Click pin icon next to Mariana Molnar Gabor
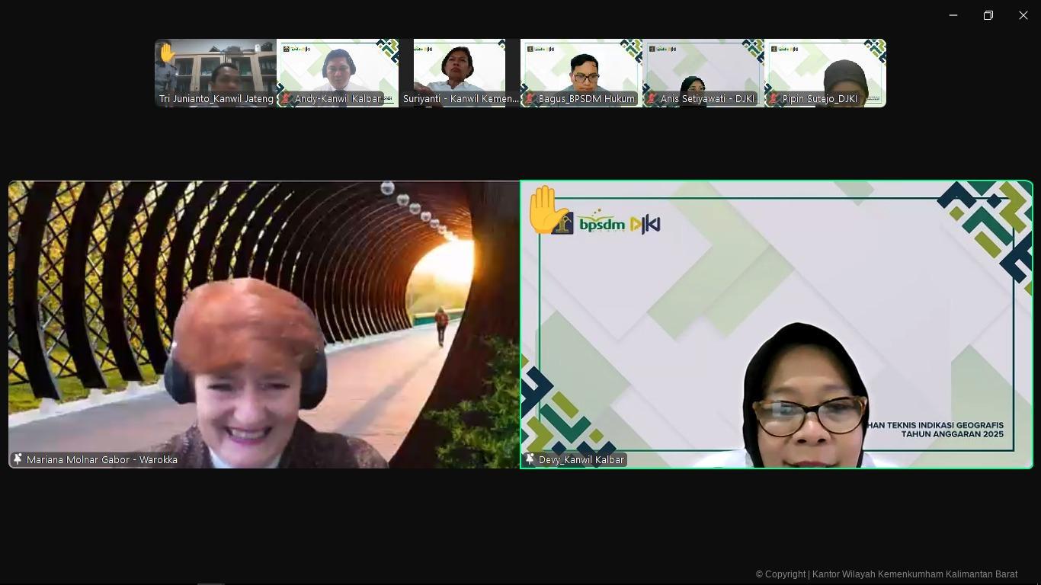1041x585 pixels. coord(18,459)
